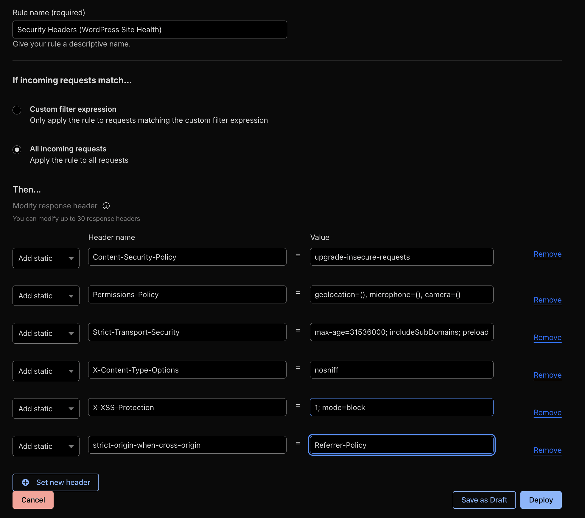
Task: Click plus icon in Set new header
Action: [x=26, y=482]
